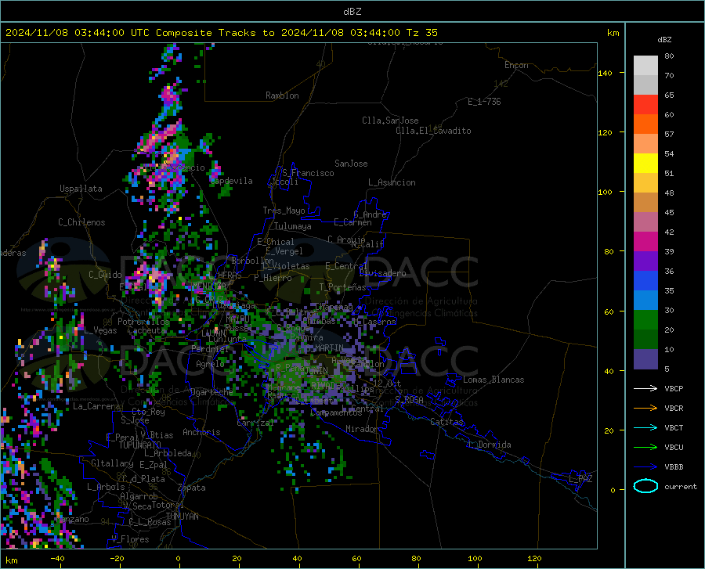Click the 'Ramblon' place label

282,95
